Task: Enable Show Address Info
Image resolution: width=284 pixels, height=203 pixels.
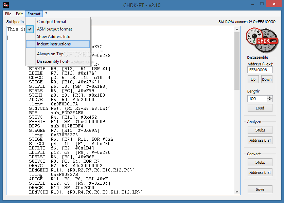Action: coord(58,37)
